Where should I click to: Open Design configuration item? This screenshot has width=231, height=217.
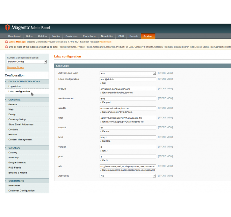pyautogui.click(x=12, y=114)
